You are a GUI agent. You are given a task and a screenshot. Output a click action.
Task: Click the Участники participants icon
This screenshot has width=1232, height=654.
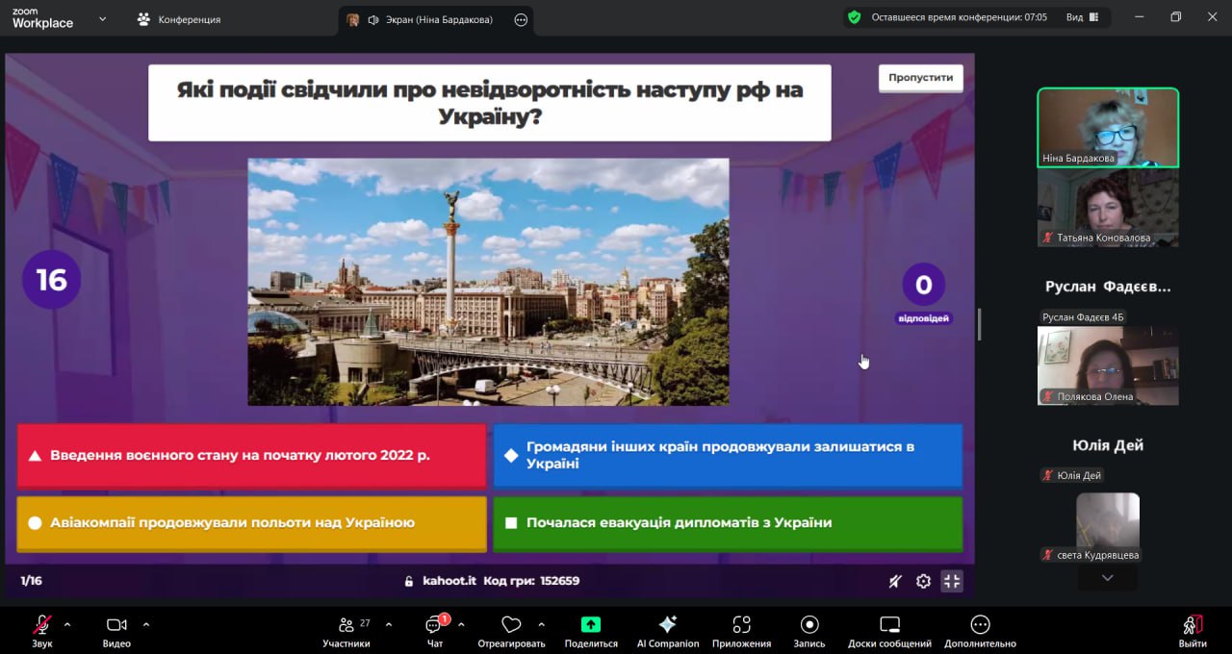coord(346,625)
